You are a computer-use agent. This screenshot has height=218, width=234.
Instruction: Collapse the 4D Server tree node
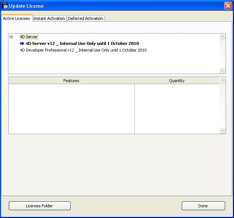point(11,37)
